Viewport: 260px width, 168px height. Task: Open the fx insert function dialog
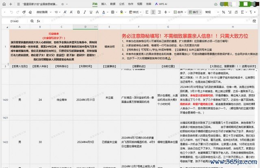point(39,21)
